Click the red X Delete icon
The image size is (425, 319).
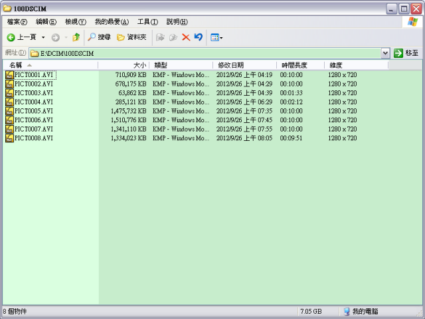pyautogui.click(x=186, y=37)
